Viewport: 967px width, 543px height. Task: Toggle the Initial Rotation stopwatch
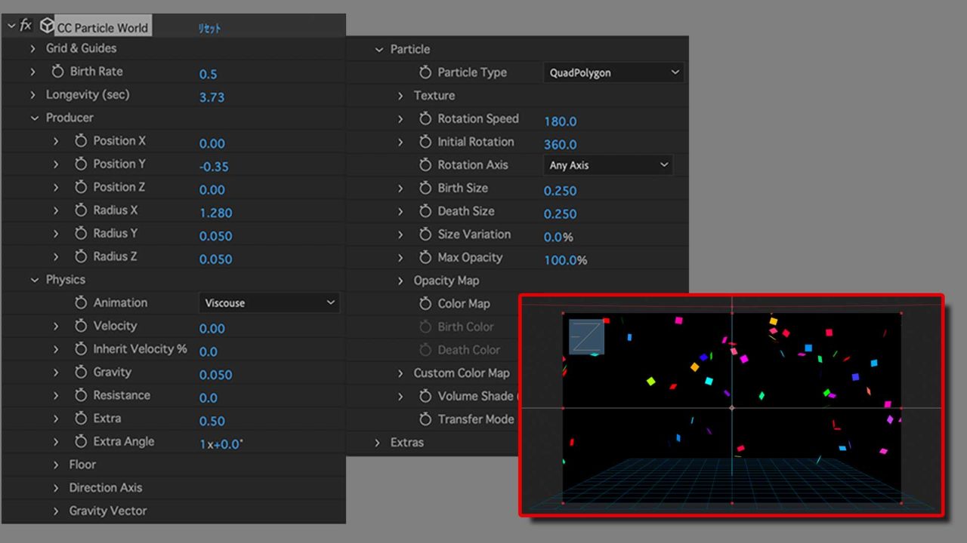[x=425, y=142]
